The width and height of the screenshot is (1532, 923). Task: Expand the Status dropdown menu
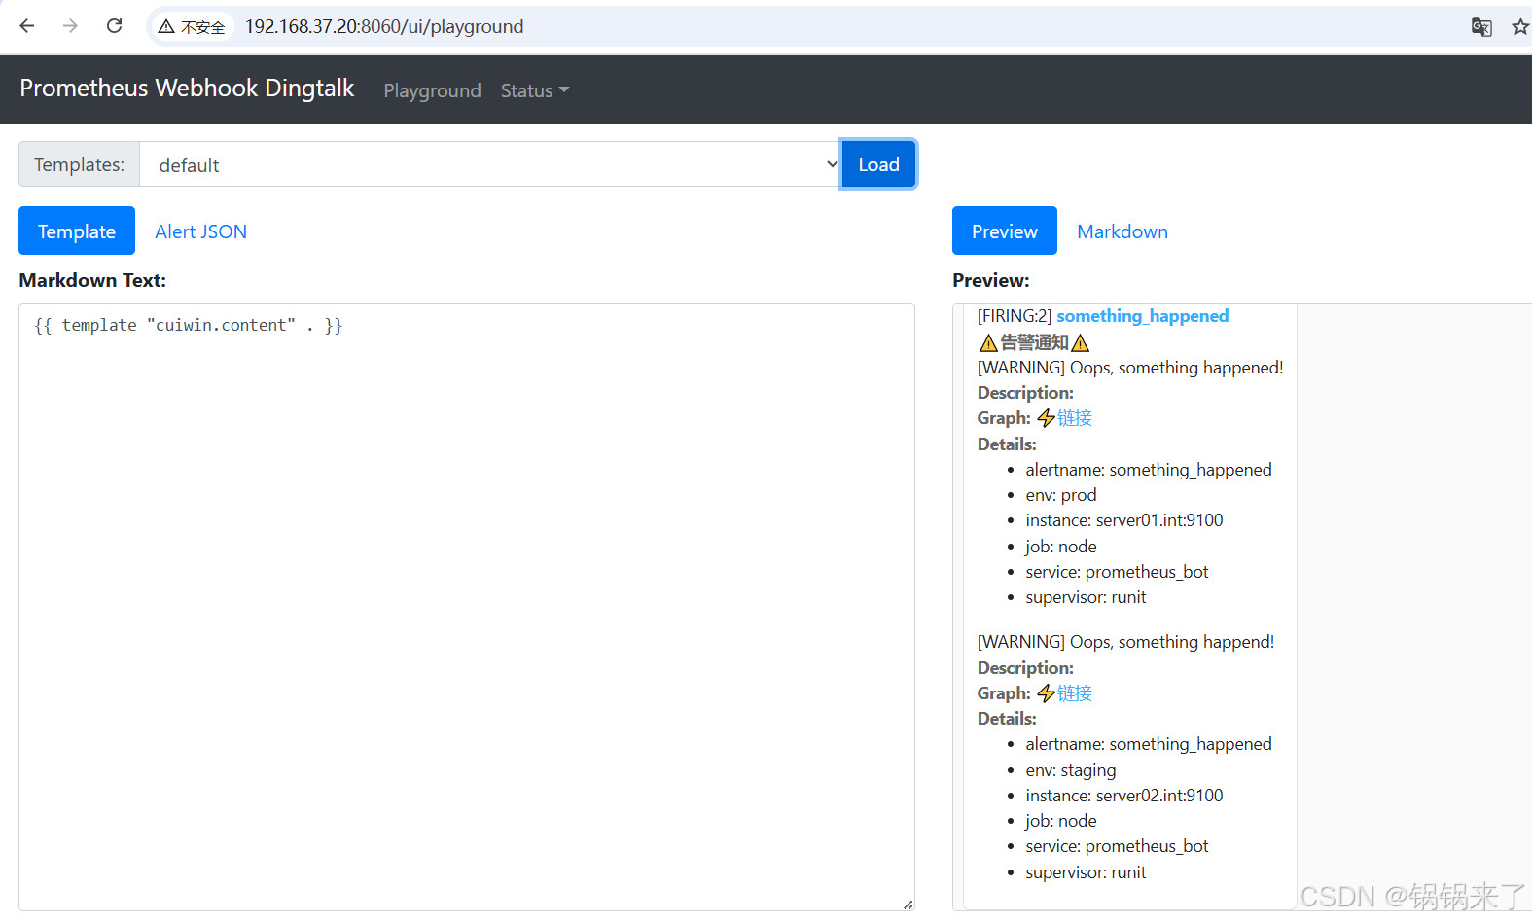tap(535, 90)
